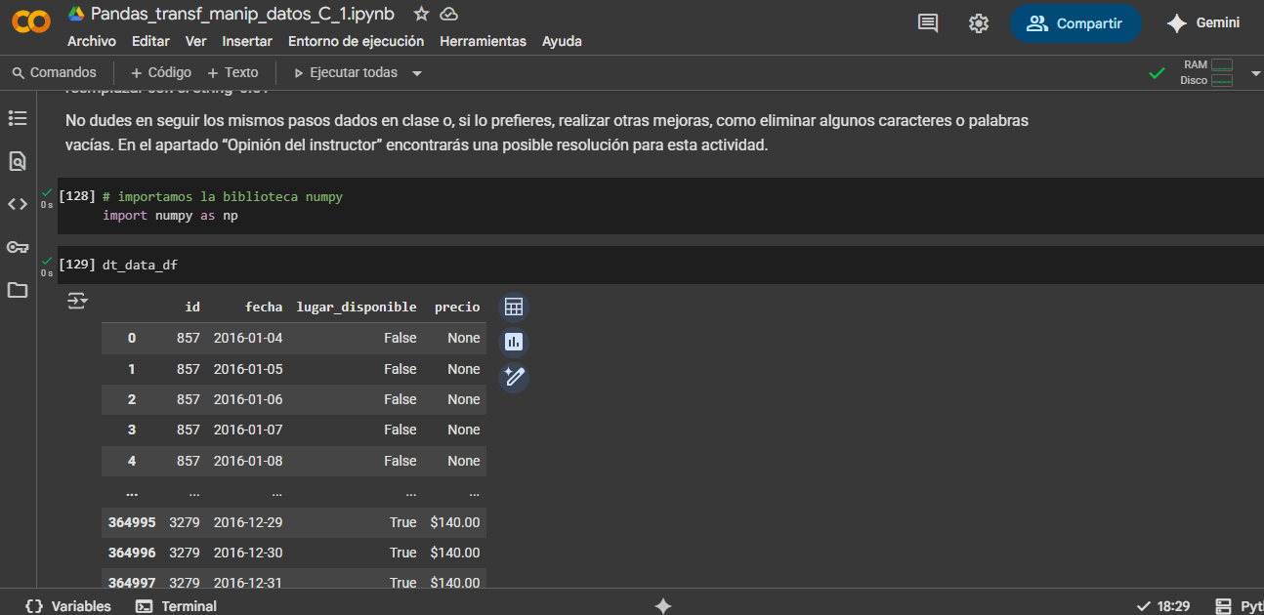Open the files folder sidebar icon
Image resolution: width=1264 pixels, height=615 pixels.
pyautogui.click(x=18, y=290)
